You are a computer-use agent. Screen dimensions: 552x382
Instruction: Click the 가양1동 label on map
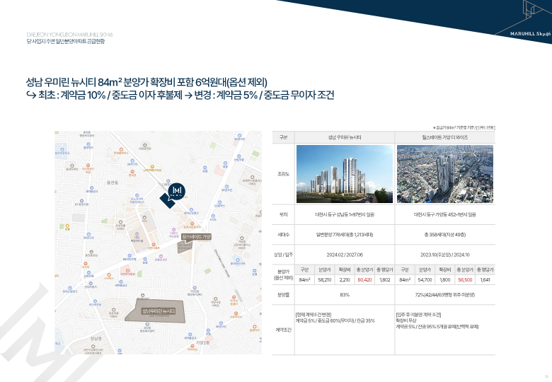pos(202,342)
